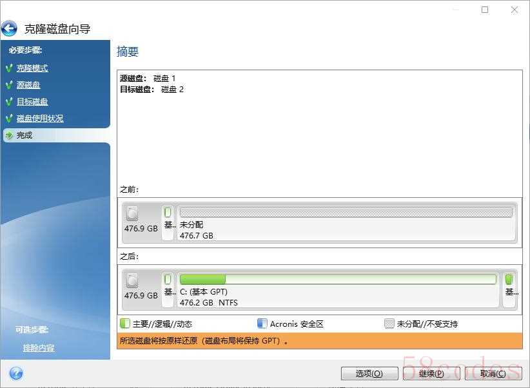
Task: Click the green arrow icon beside 完成
Action: (9, 135)
